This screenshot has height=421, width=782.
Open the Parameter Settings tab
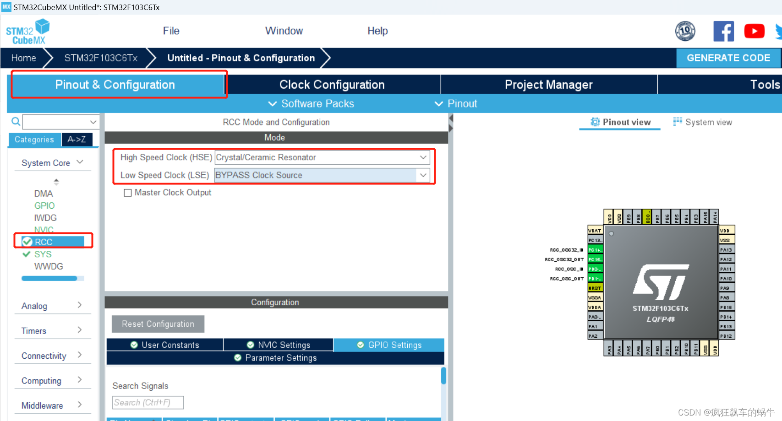(275, 358)
